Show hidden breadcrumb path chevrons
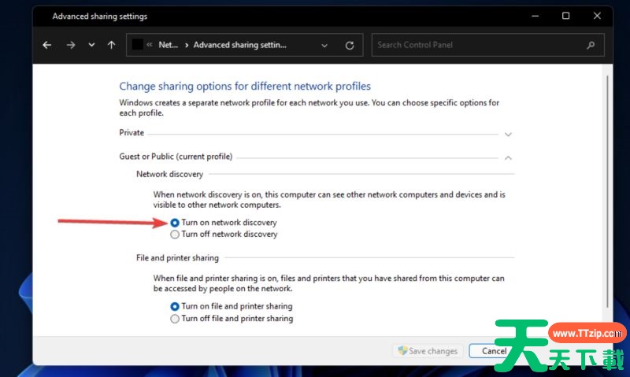Image resolution: width=630 pixels, height=377 pixels. point(150,45)
